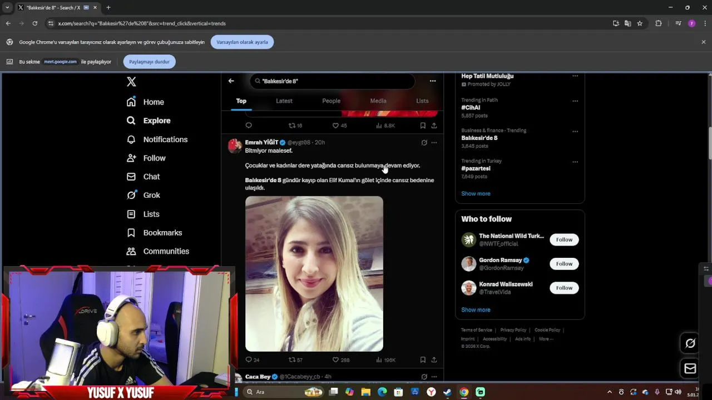
Task: Open File Explorer from the taskbar
Action: point(365,392)
